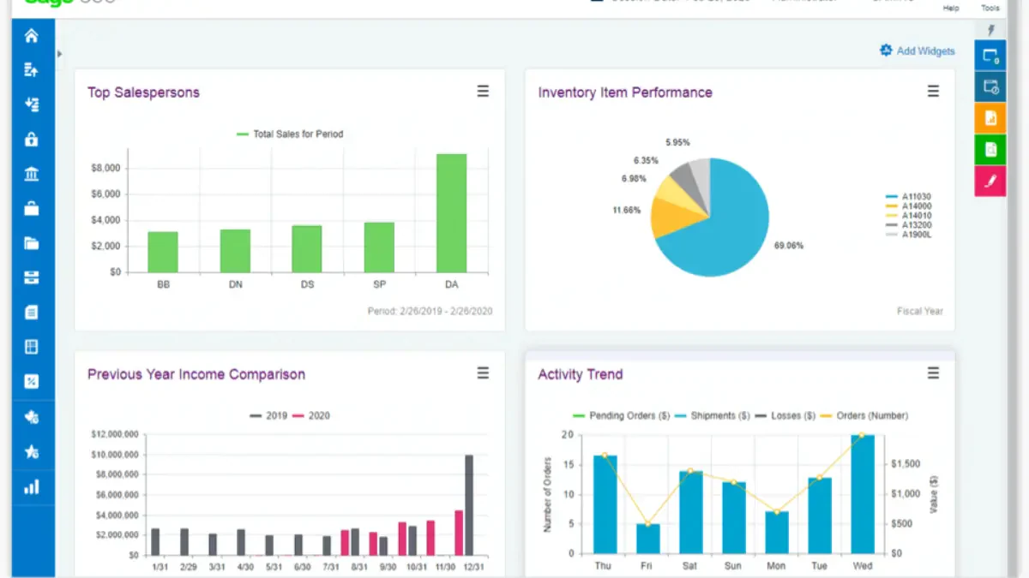Toggle the 2020 legend series
This screenshot has width=1029, height=578.
(x=311, y=416)
